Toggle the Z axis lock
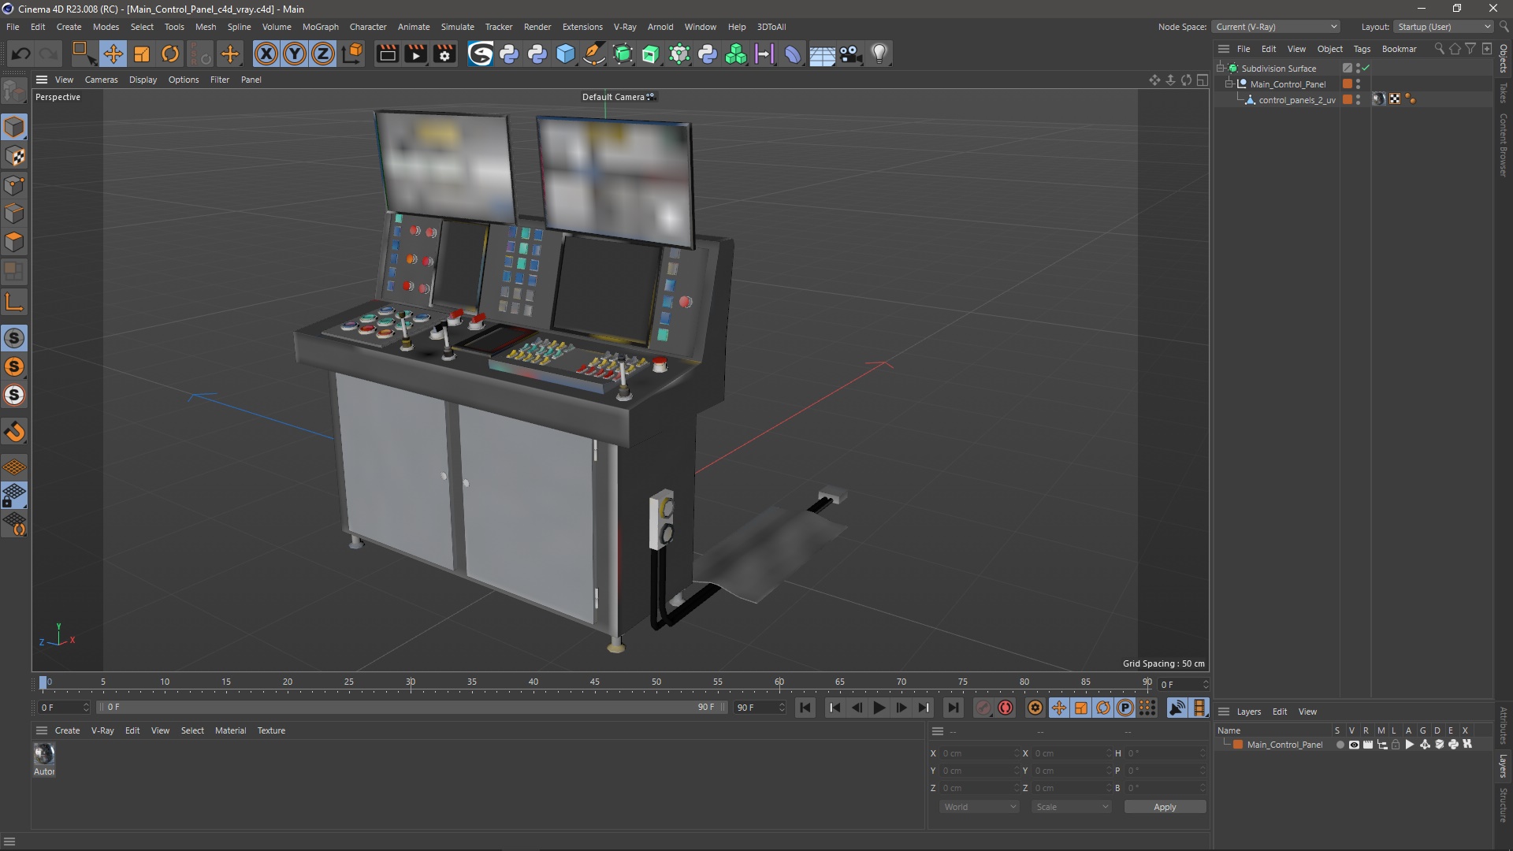Screen dimensions: 1513x851 [323, 54]
